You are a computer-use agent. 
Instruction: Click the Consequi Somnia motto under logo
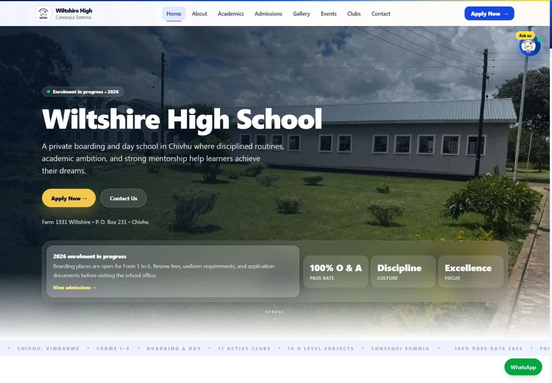click(73, 17)
